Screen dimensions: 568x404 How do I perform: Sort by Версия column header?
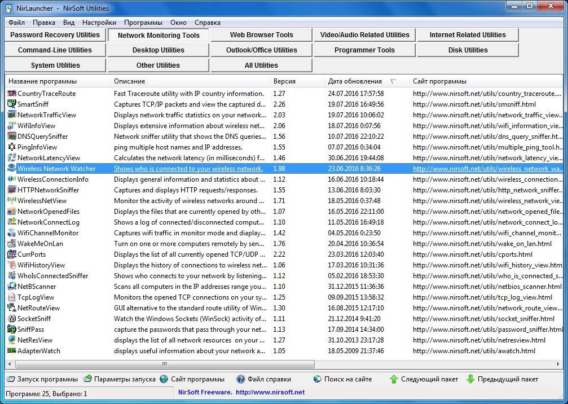[x=297, y=81]
